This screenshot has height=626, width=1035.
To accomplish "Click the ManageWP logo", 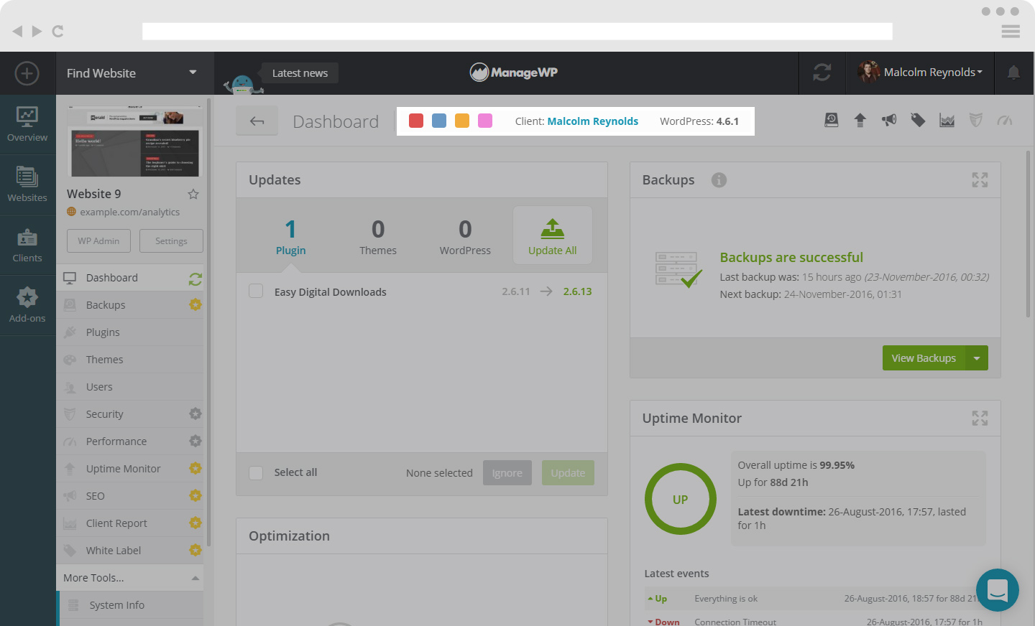I will tap(514, 73).
